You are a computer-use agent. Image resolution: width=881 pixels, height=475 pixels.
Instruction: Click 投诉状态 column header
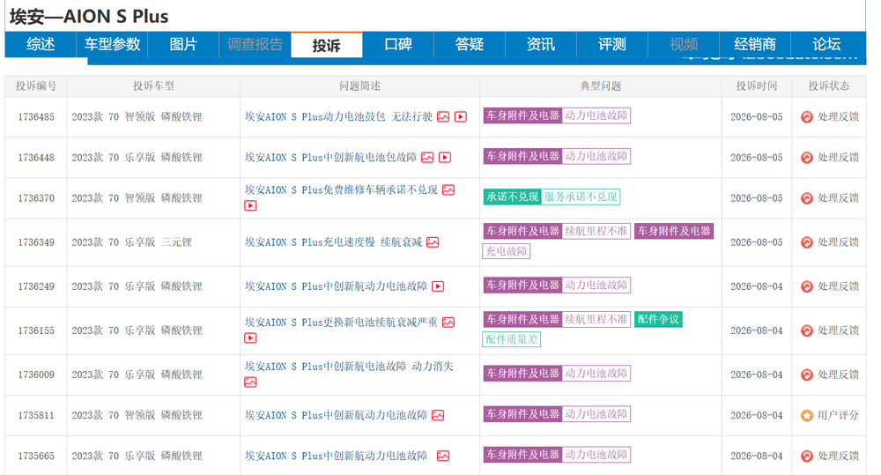coord(829,86)
